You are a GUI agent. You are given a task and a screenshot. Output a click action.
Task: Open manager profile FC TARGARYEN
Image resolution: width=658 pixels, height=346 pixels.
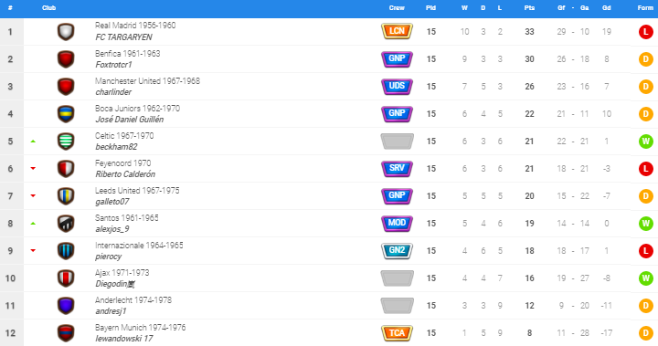point(123,37)
